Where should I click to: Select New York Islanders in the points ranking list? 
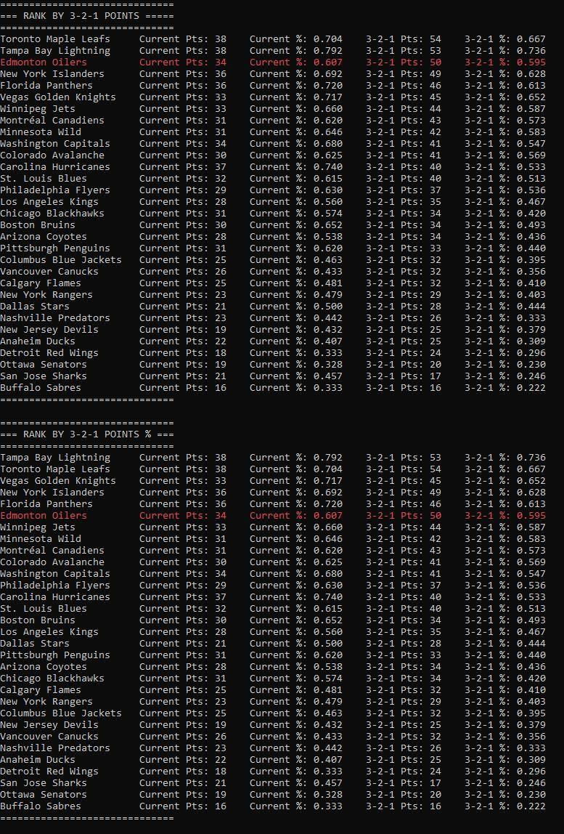[x=52, y=73]
